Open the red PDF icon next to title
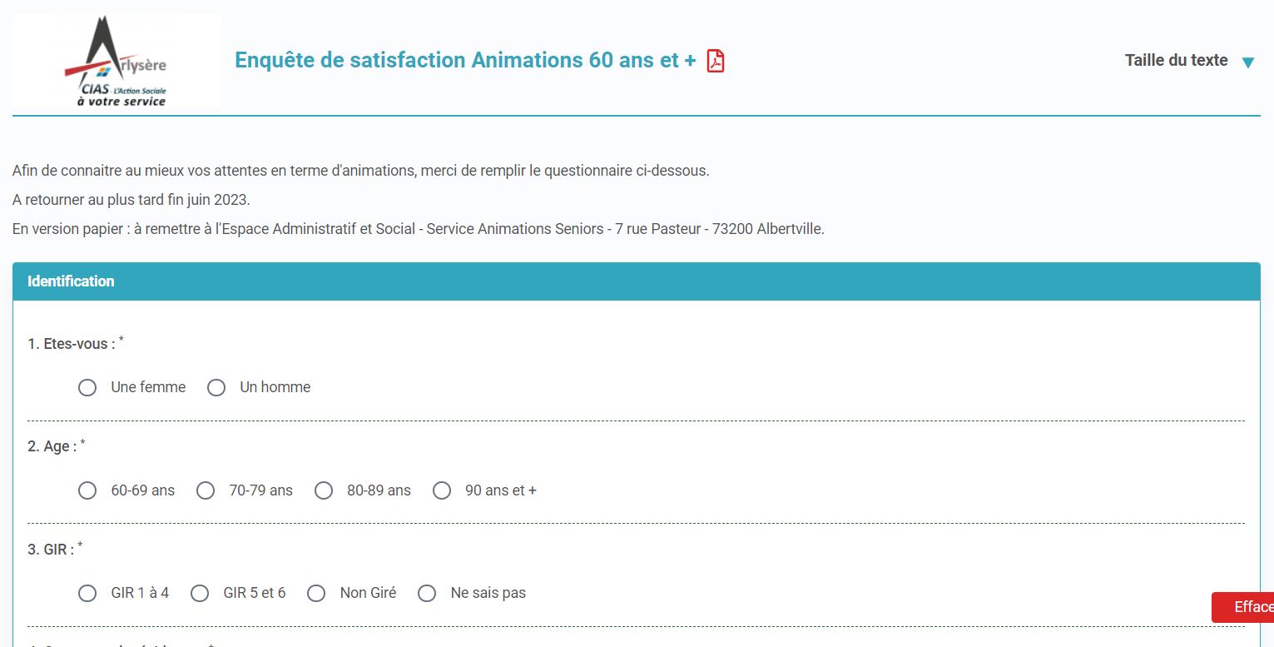The width and height of the screenshot is (1274, 647). 716,61
